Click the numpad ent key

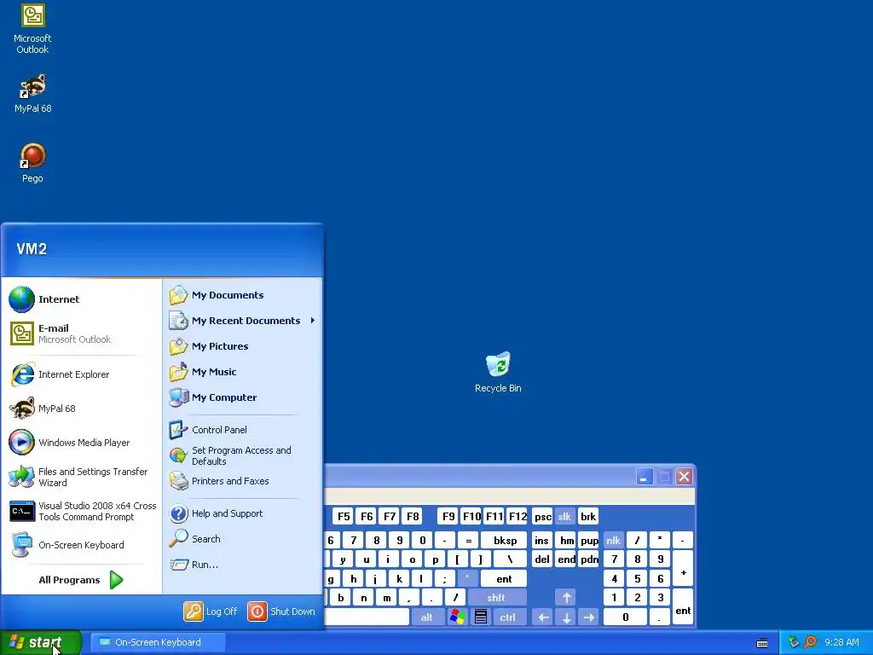[683, 607]
